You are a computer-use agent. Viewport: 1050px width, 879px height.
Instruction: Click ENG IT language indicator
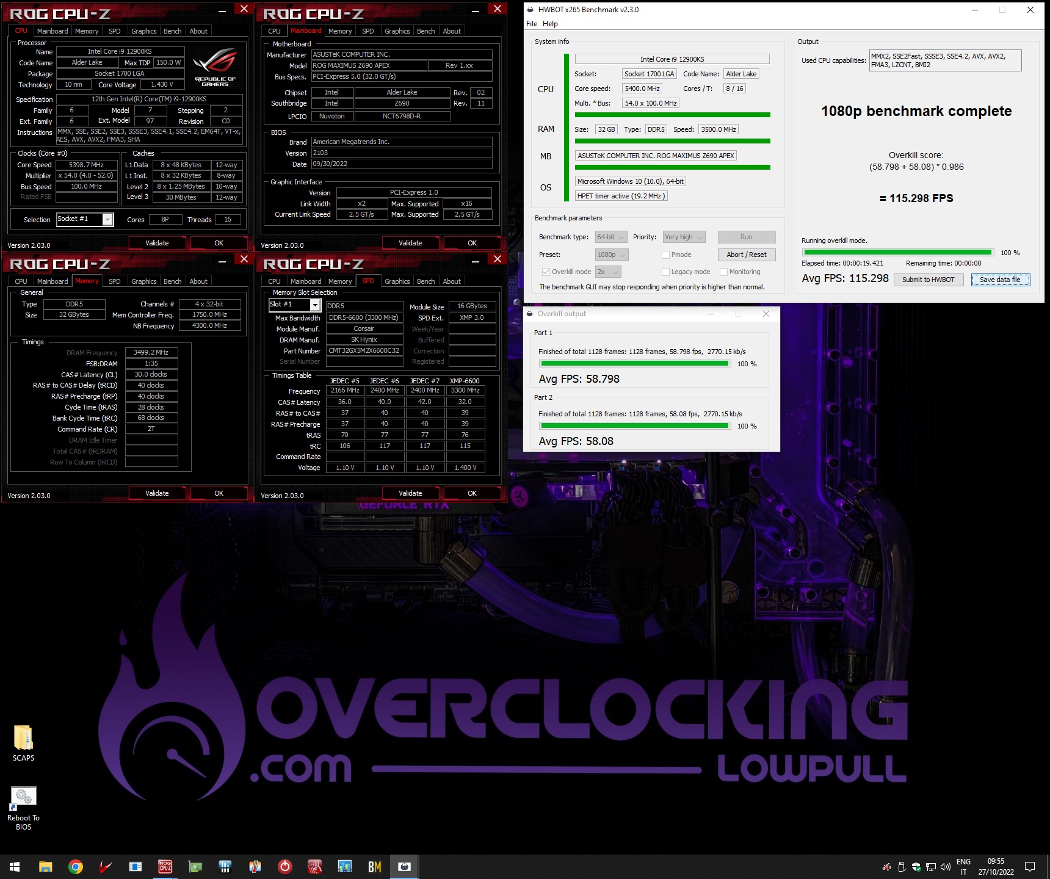(x=963, y=867)
